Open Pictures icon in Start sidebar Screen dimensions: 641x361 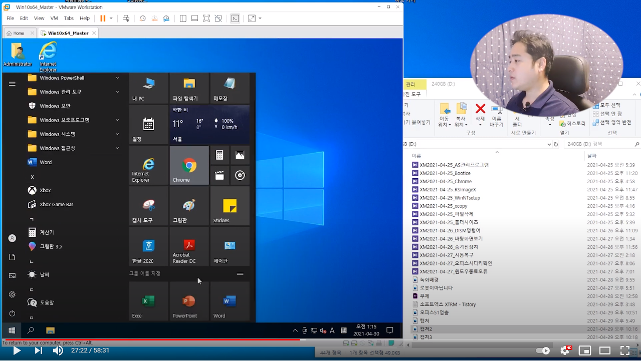(12, 275)
